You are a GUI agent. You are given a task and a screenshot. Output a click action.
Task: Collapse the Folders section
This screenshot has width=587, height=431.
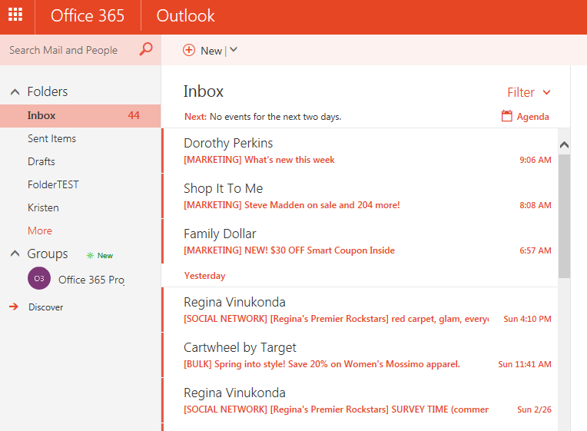(15, 91)
